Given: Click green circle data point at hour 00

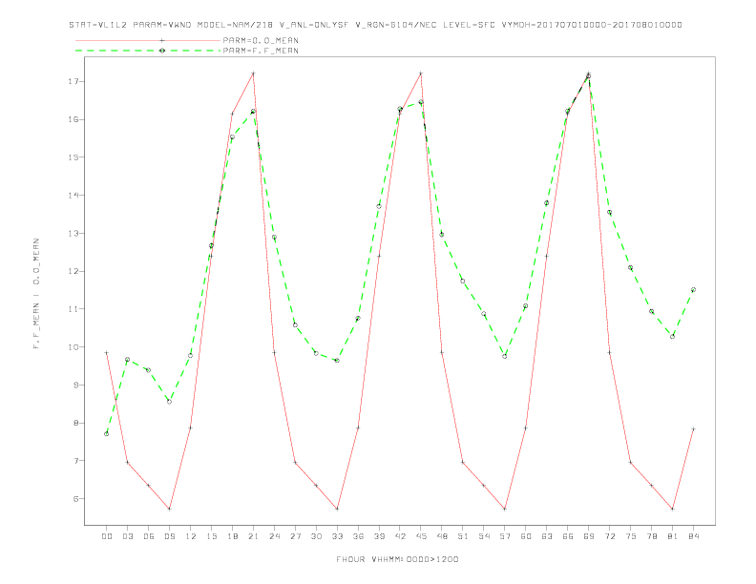Looking at the screenshot, I should click(107, 433).
